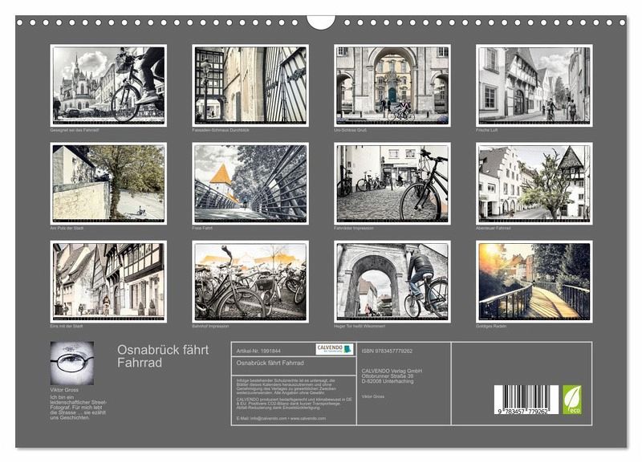
Task: Select the 'Heger Tor heißt Willkommen!' photo
Action: [392, 282]
